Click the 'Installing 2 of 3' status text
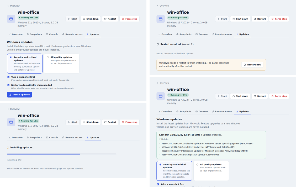296x187 pixels. click(x=14, y=160)
